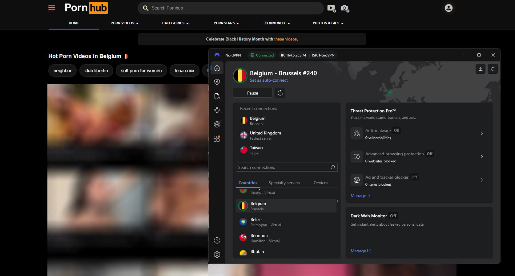
Task: Open NordVPN settings gear icon
Action: click(217, 255)
